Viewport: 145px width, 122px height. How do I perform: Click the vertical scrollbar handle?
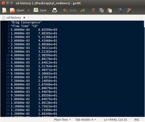click(x=144, y=24)
